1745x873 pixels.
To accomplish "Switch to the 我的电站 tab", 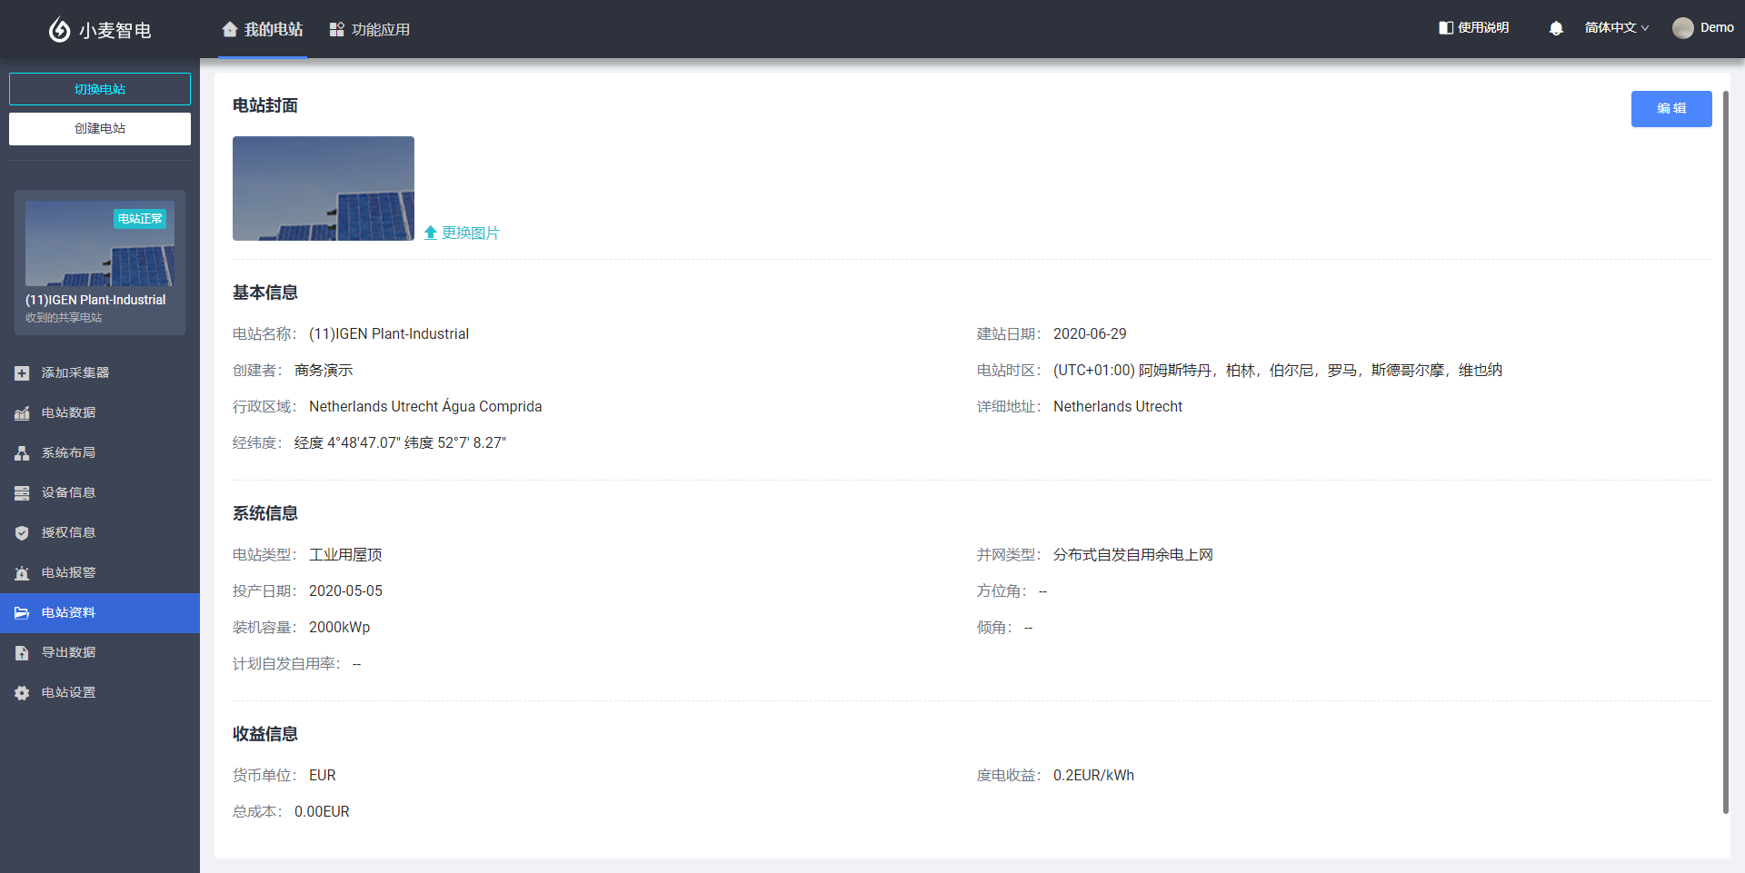I will click(x=263, y=30).
